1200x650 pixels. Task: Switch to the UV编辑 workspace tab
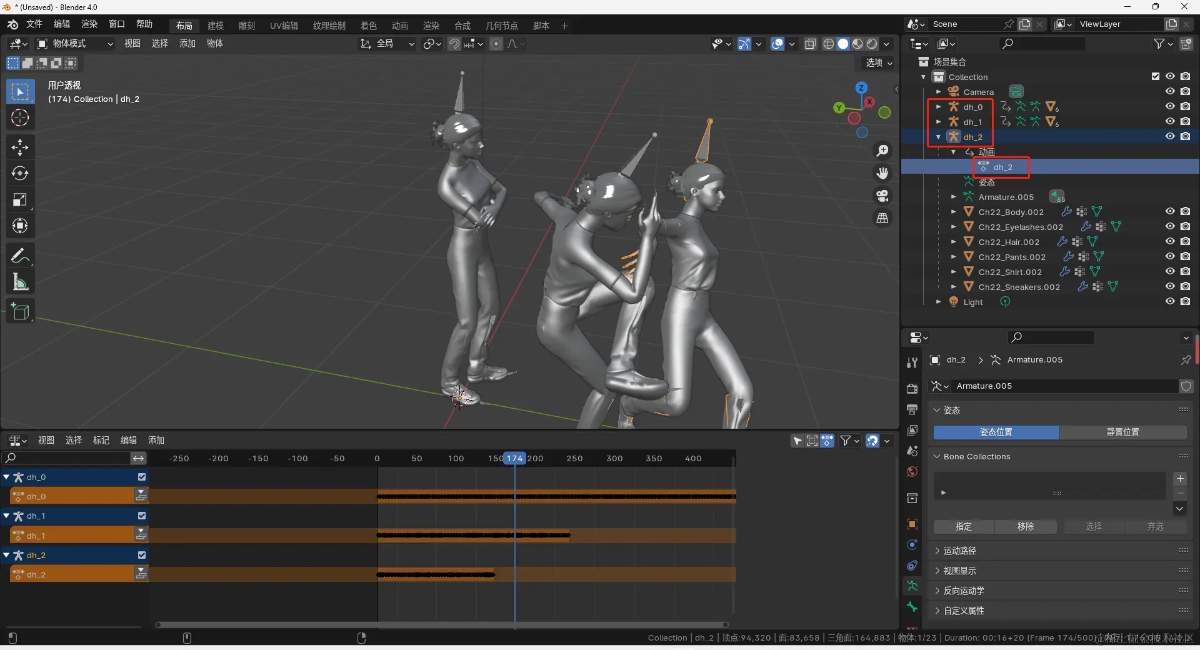tap(284, 26)
